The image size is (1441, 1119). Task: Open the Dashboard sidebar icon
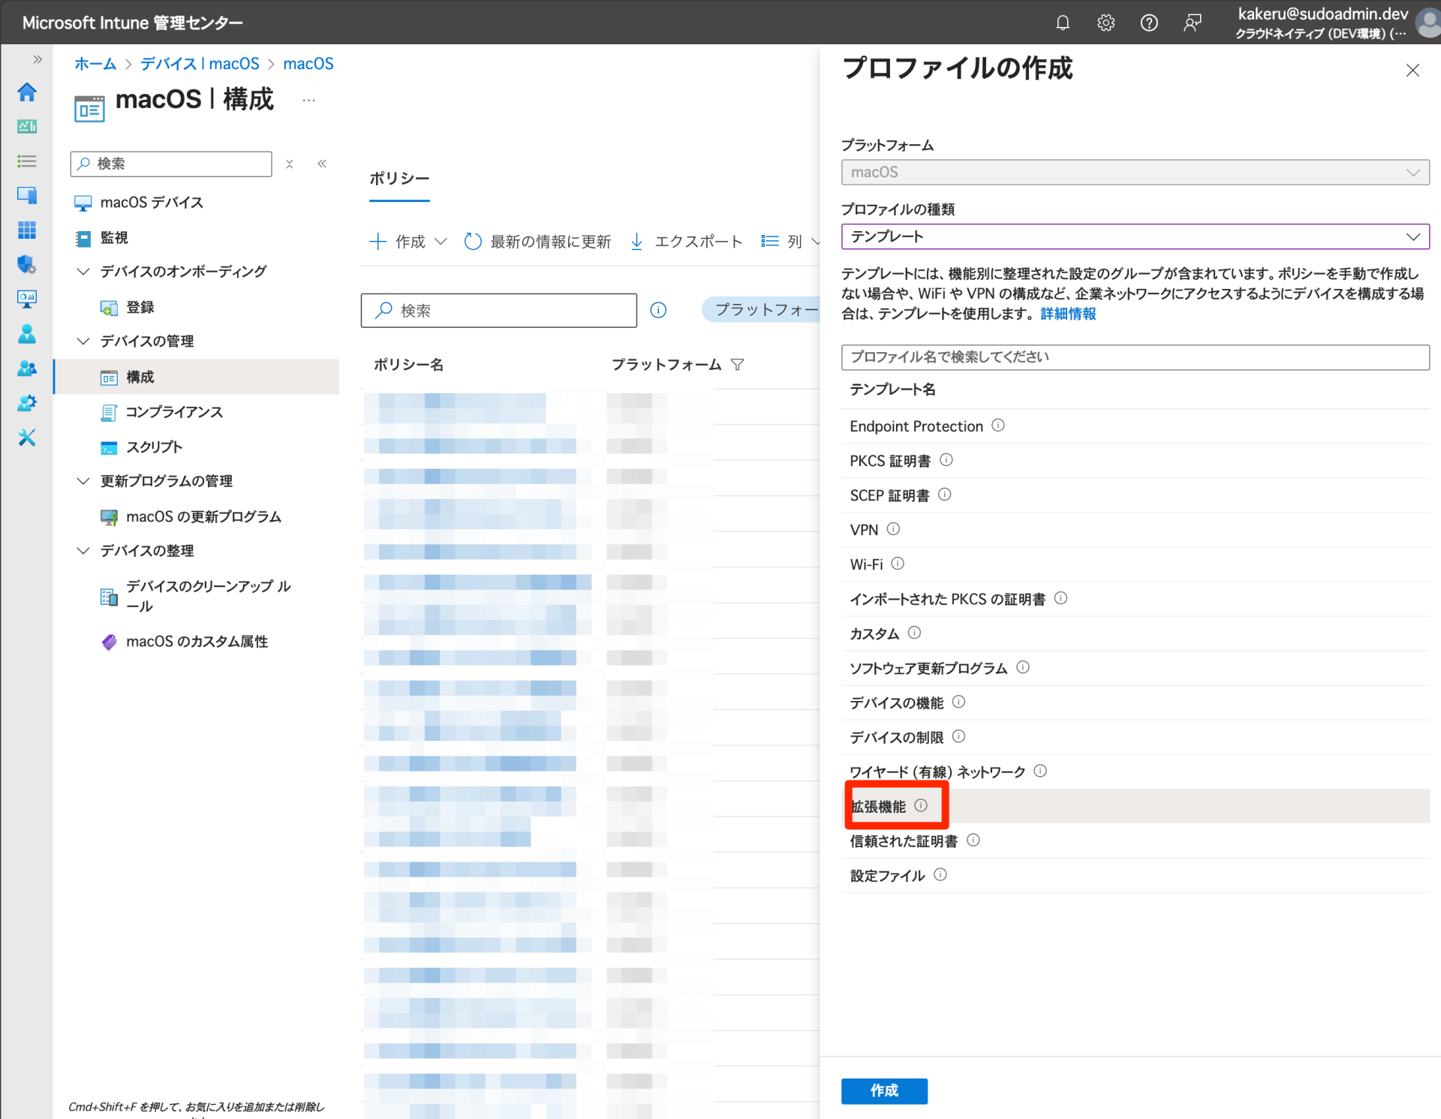(27, 126)
